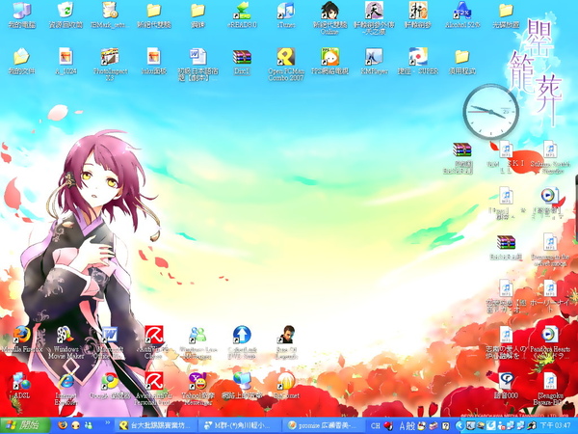The height and width of the screenshot is (434, 578).
Task: Open the RAR archive below the clock
Action: coord(462,157)
